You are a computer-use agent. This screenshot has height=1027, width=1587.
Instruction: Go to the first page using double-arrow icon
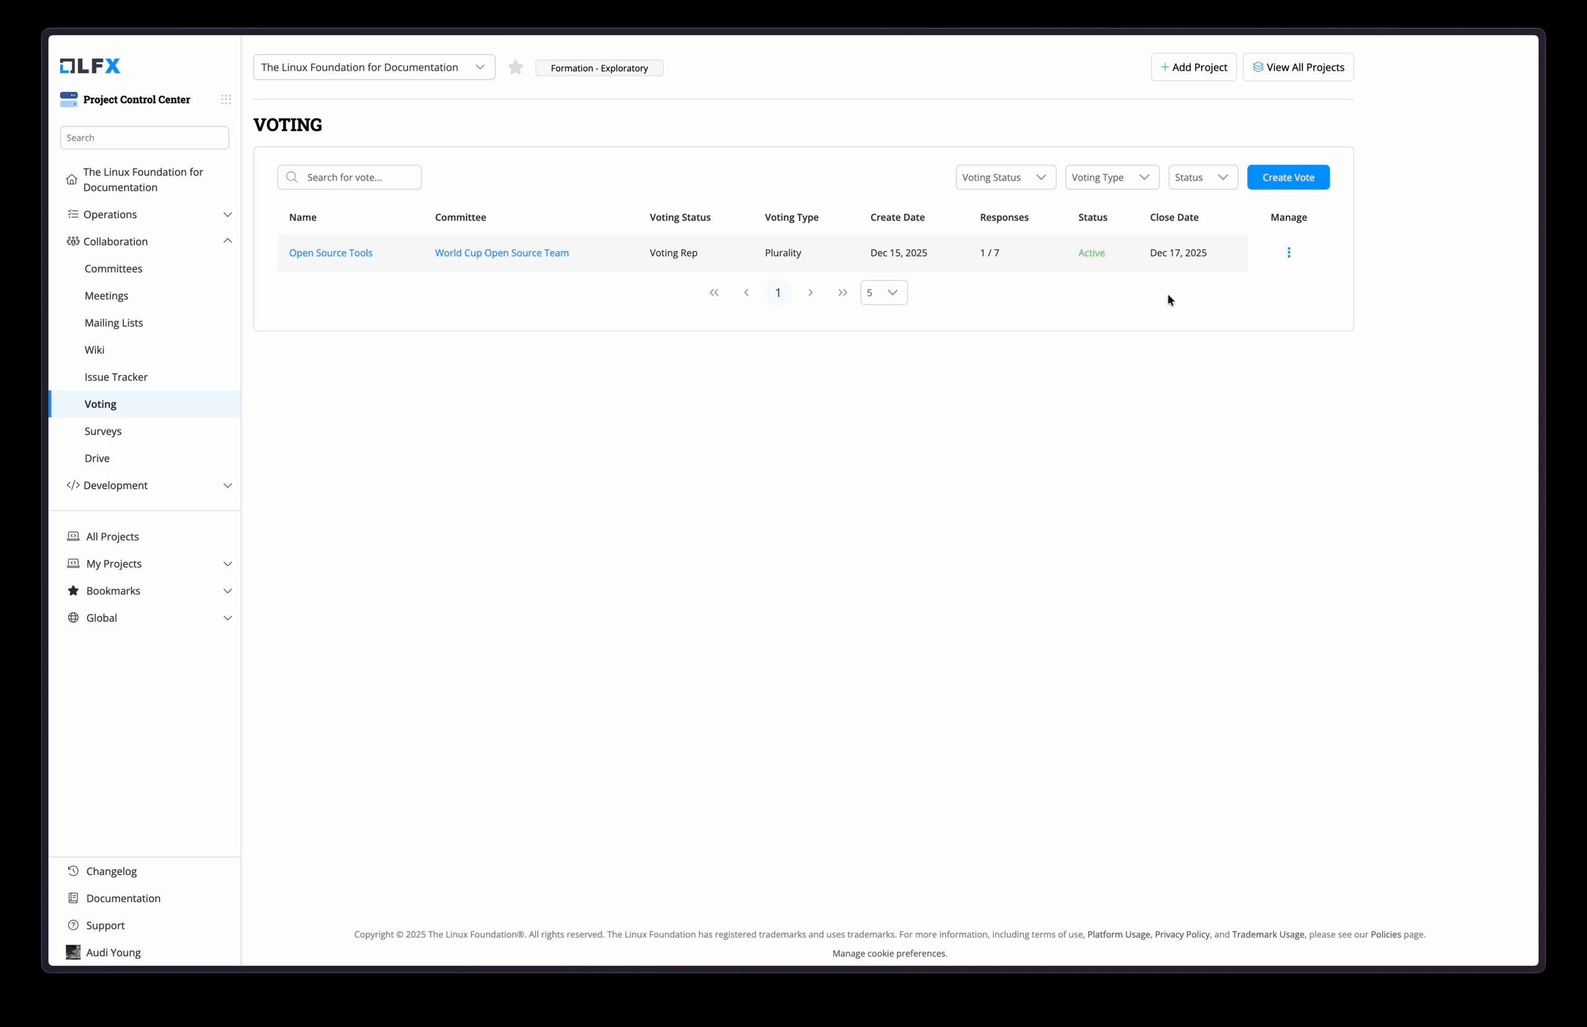pyautogui.click(x=714, y=293)
